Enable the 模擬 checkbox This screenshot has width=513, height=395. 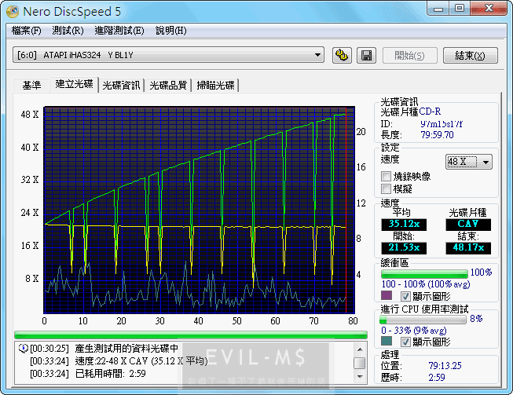(386, 188)
